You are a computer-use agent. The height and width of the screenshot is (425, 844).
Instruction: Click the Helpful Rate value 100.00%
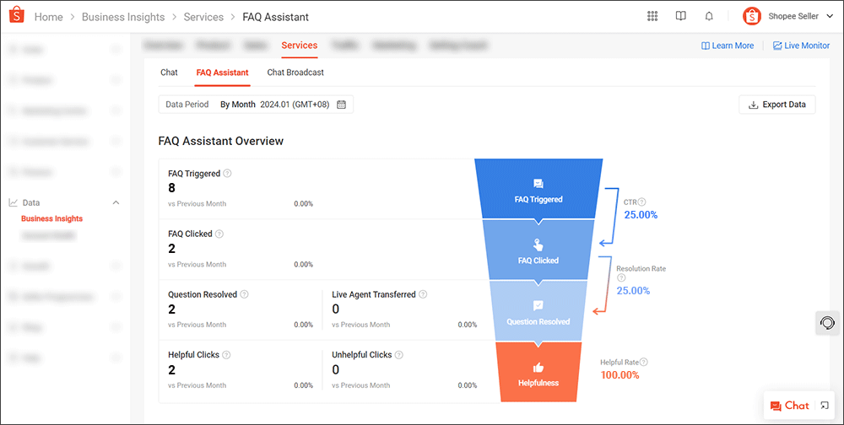coord(619,375)
